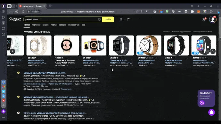Screen dimensions: 221x124
Task: Click 'Посмотреть' cashback link
Action: pos(66,89)
